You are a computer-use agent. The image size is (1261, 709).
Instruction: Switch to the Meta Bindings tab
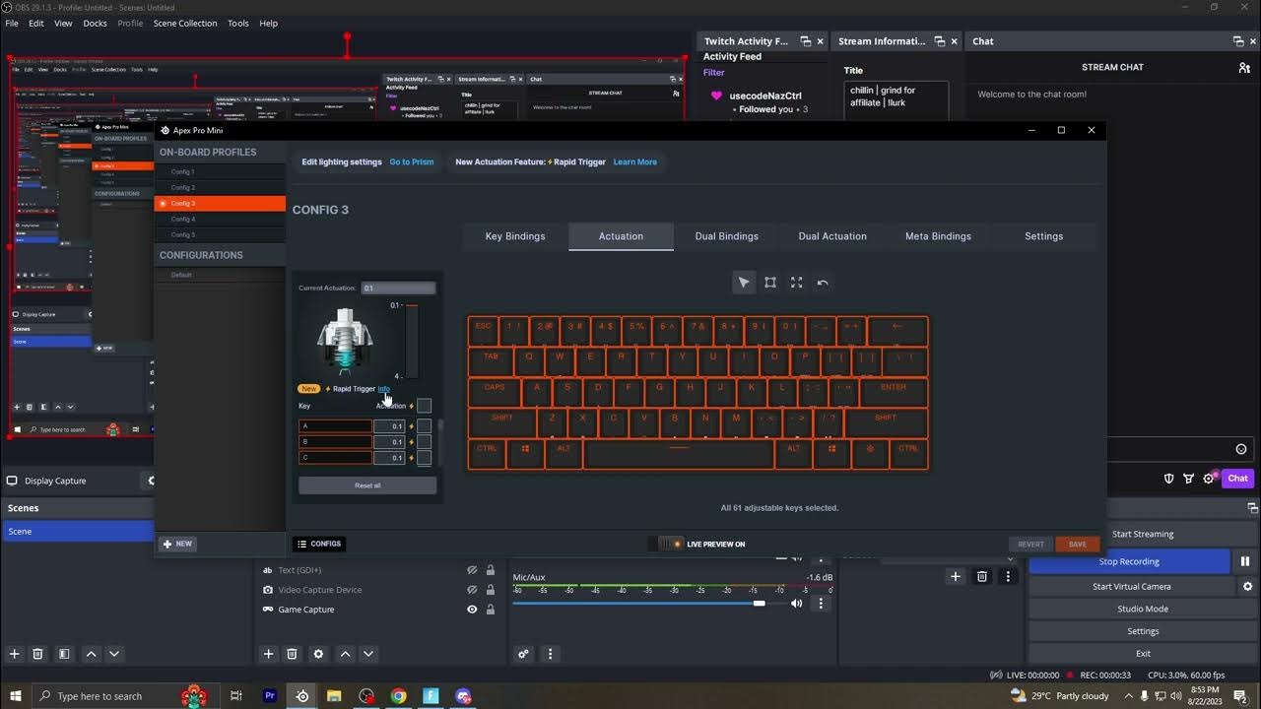click(x=938, y=236)
